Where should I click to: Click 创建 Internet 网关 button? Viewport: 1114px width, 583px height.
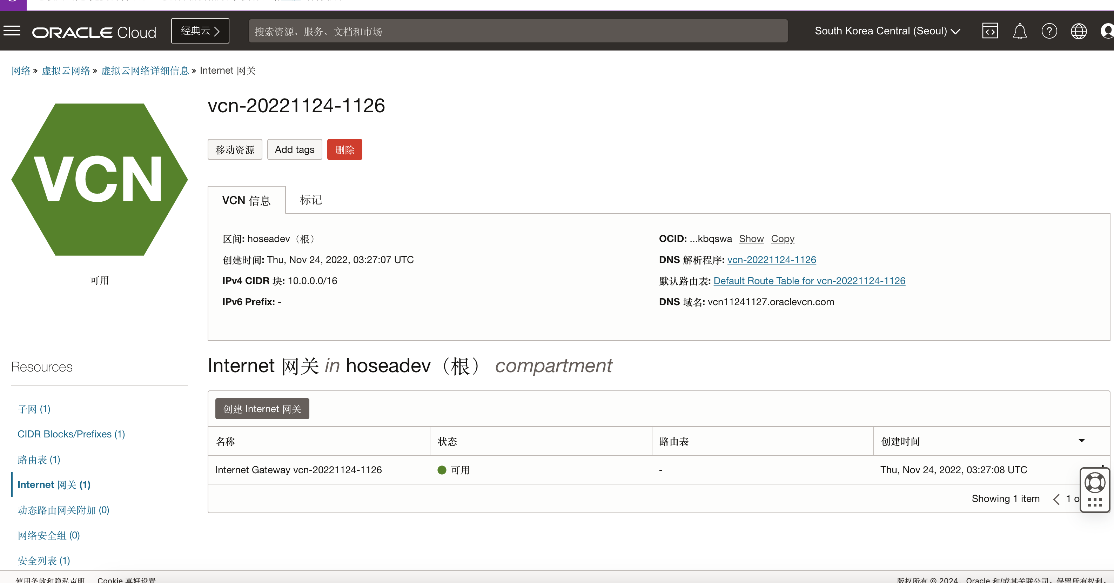pyautogui.click(x=262, y=409)
